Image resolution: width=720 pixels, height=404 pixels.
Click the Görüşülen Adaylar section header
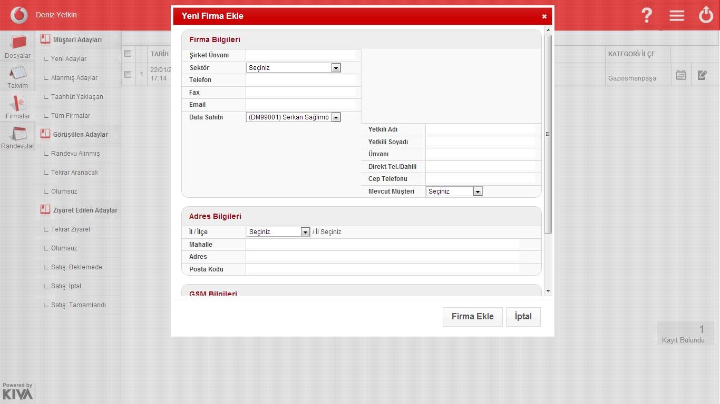click(80, 135)
